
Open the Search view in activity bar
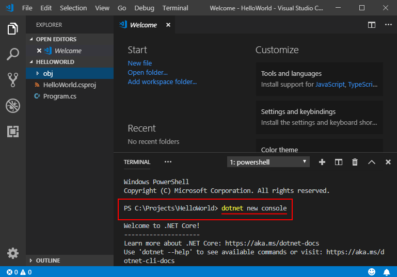(13, 54)
